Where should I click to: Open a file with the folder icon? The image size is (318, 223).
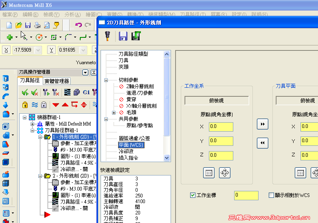click(x=18, y=25)
